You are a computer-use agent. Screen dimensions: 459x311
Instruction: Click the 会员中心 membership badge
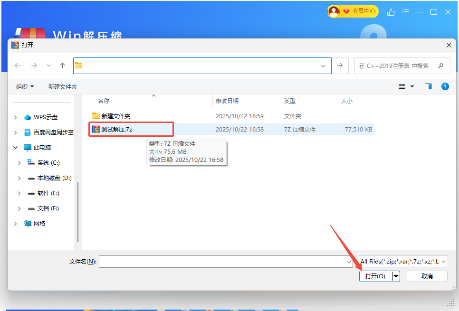click(x=353, y=11)
